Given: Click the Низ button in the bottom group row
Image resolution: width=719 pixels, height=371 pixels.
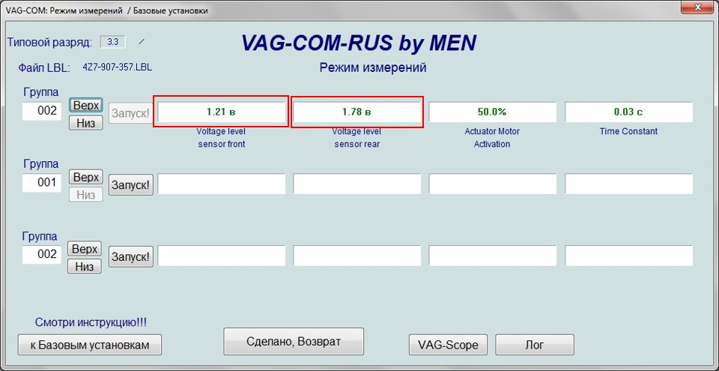Looking at the screenshot, I should pyautogui.click(x=85, y=267).
